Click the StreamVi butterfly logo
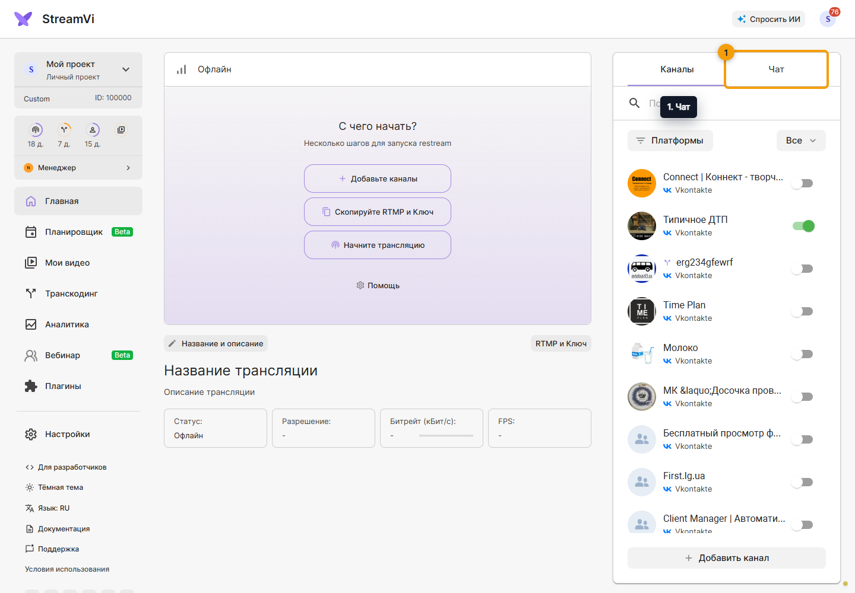 (x=23, y=19)
